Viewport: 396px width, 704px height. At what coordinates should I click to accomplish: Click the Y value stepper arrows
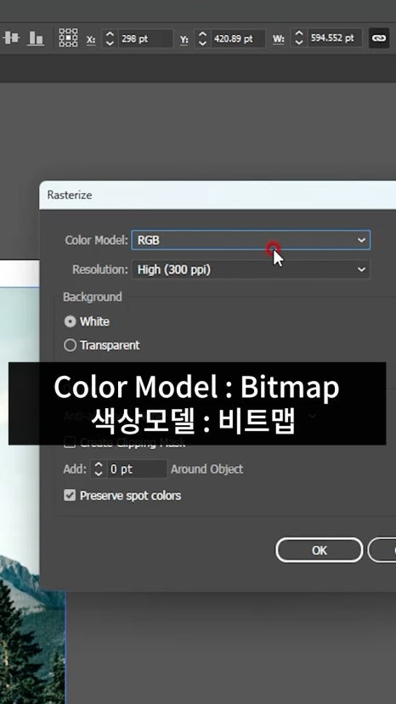[x=203, y=38]
